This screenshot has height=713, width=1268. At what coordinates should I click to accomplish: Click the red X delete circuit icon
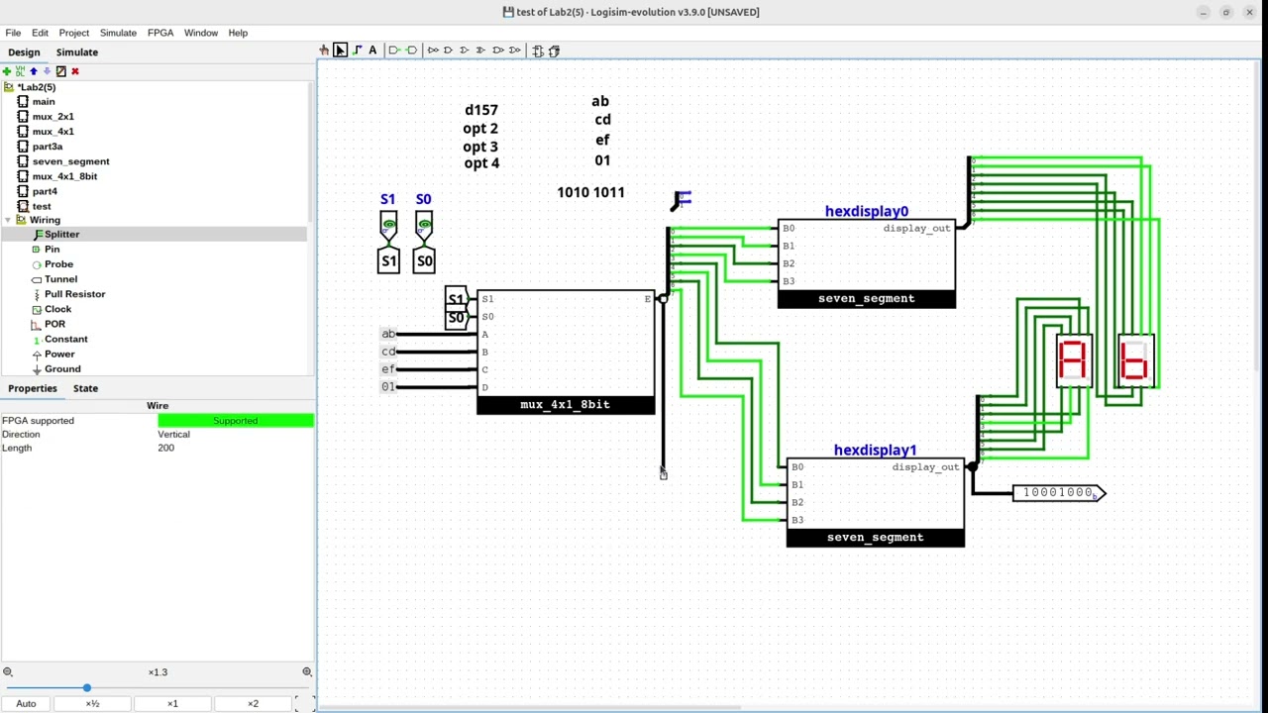pos(74,71)
